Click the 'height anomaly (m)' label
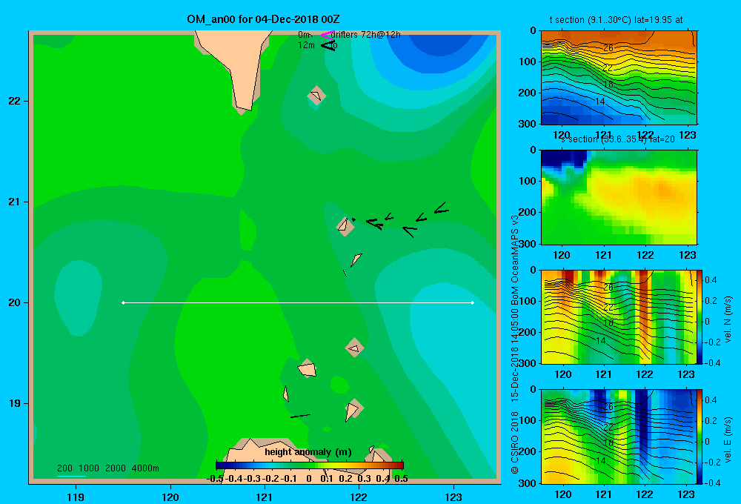This screenshot has height=504, width=741. coord(308,452)
